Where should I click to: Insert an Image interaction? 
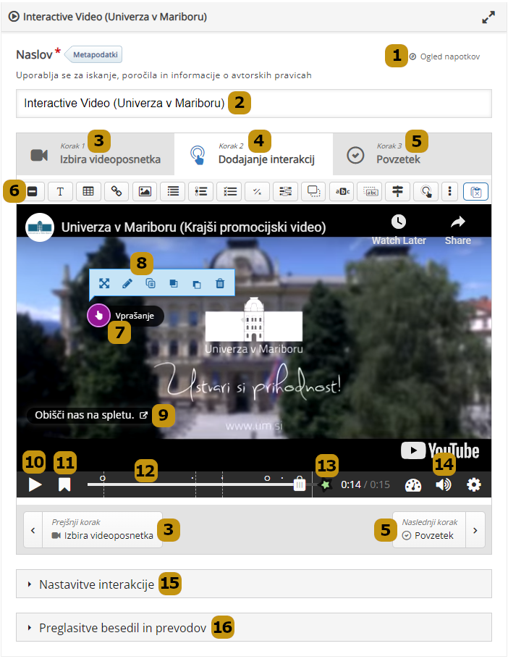click(x=145, y=192)
